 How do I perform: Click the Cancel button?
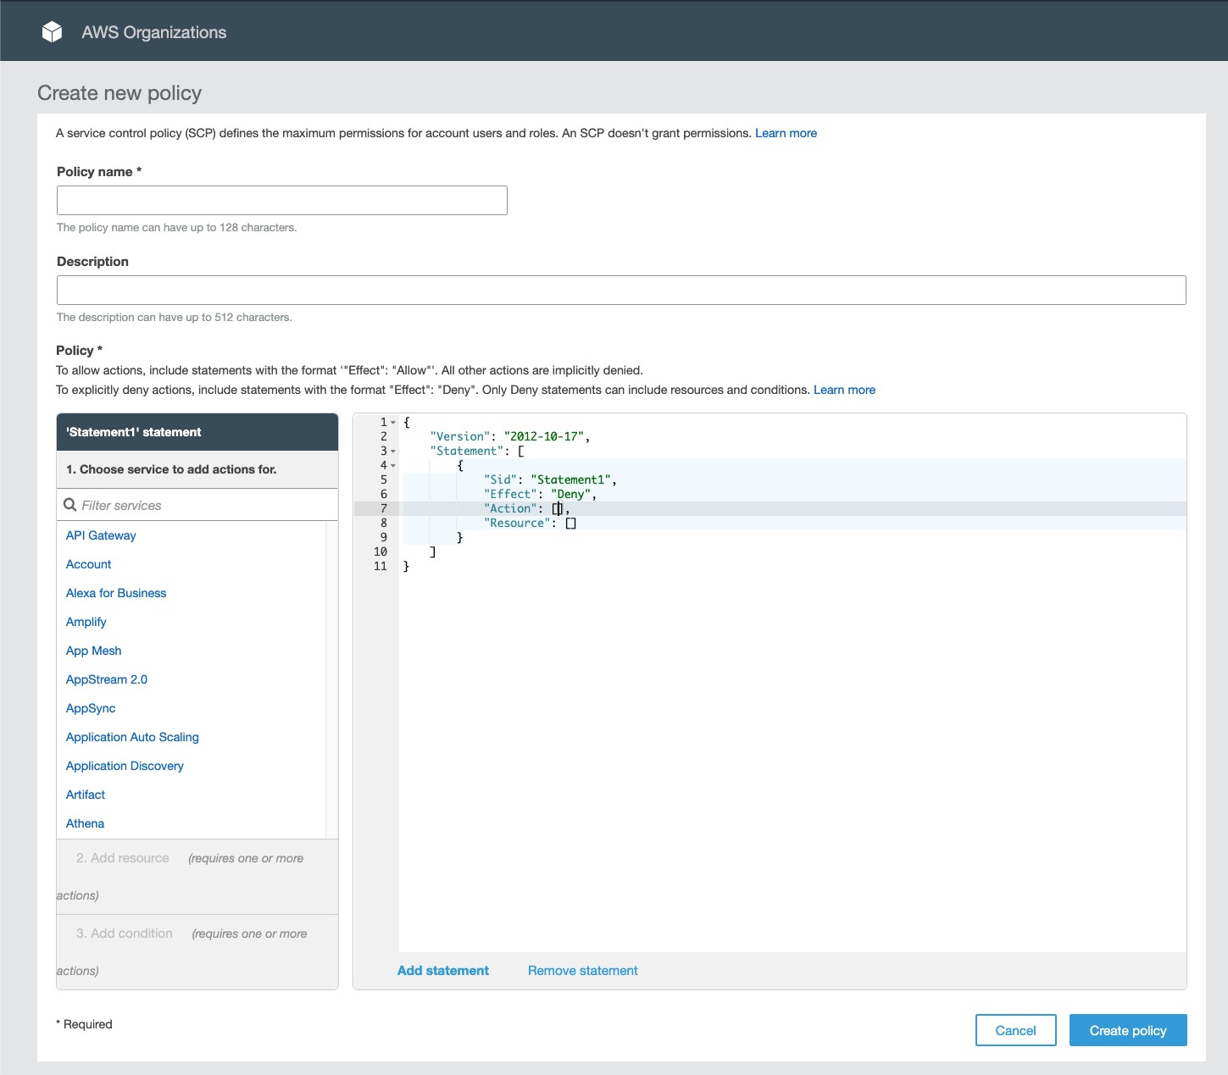[1015, 1030]
